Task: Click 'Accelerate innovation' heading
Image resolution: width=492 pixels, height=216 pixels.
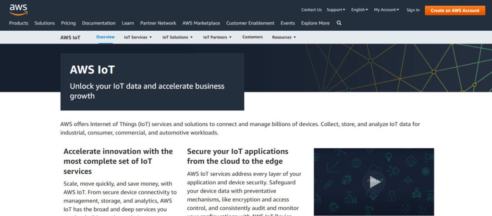Action: click(x=118, y=161)
